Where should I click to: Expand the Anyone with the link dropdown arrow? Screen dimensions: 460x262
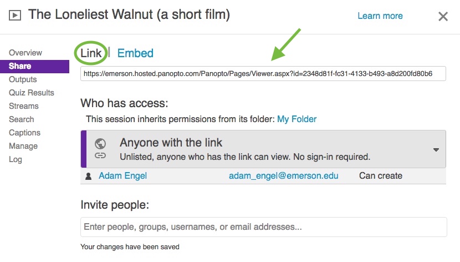point(436,150)
